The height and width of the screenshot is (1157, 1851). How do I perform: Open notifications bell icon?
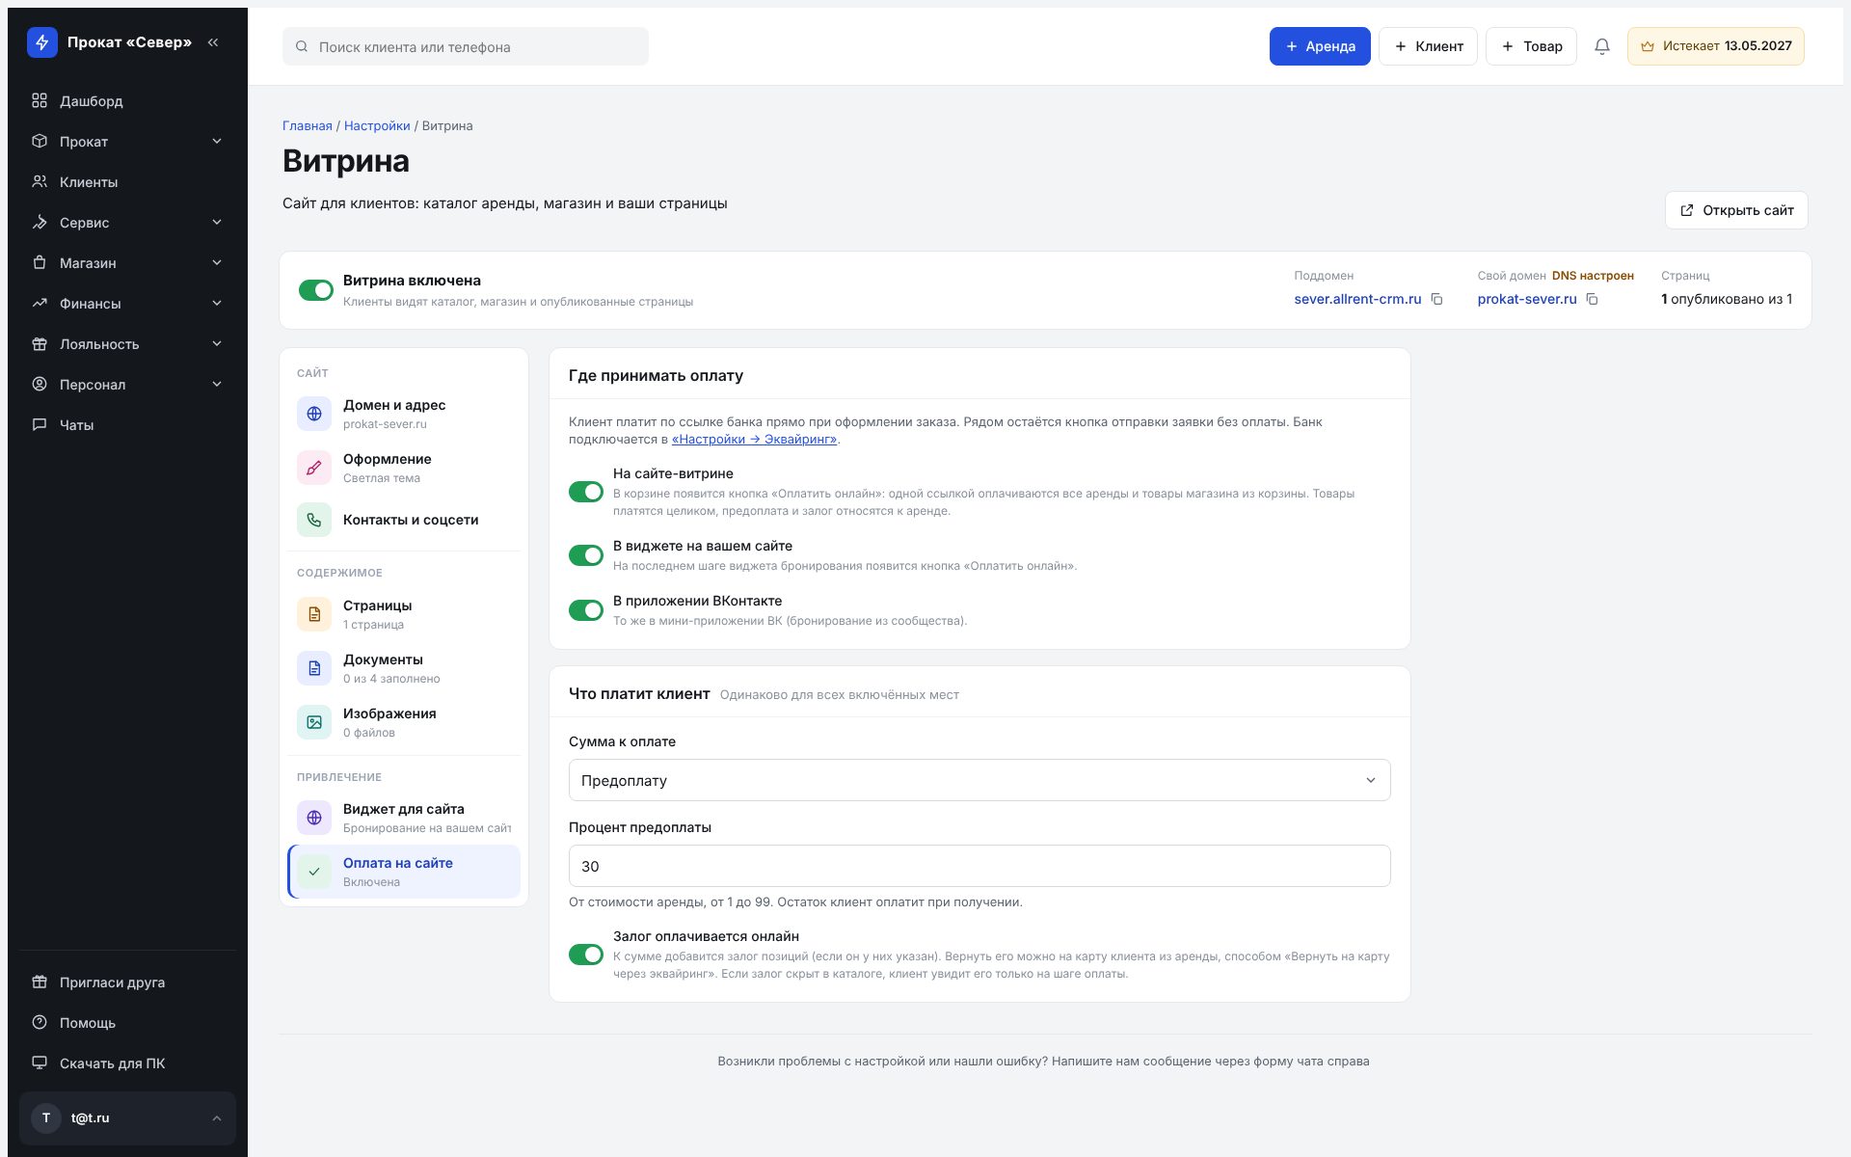tap(1601, 46)
